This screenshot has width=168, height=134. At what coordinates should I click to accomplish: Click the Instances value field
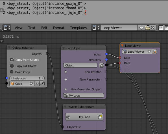point(27,78)
